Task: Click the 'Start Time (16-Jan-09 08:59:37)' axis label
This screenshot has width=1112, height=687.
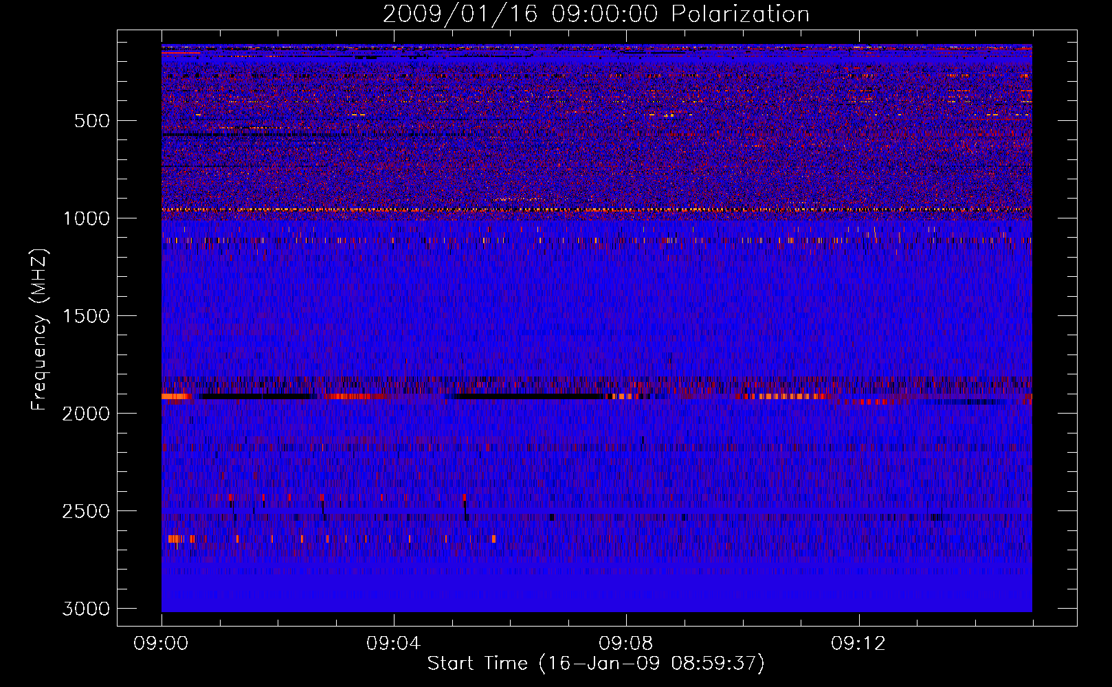Action: click(x=596, y=664)
